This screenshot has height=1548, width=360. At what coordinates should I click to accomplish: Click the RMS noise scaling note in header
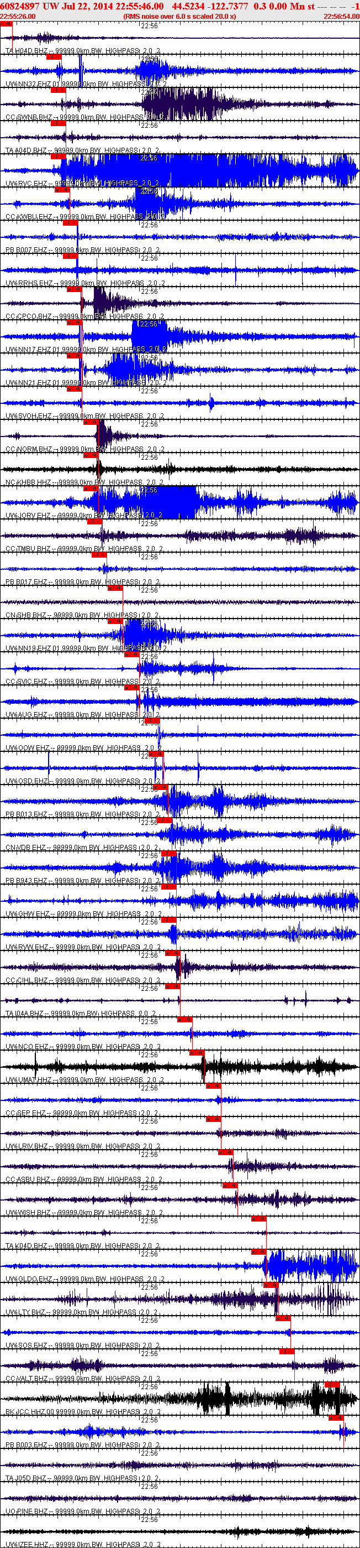pyautogui.click(x=179, y=17)
